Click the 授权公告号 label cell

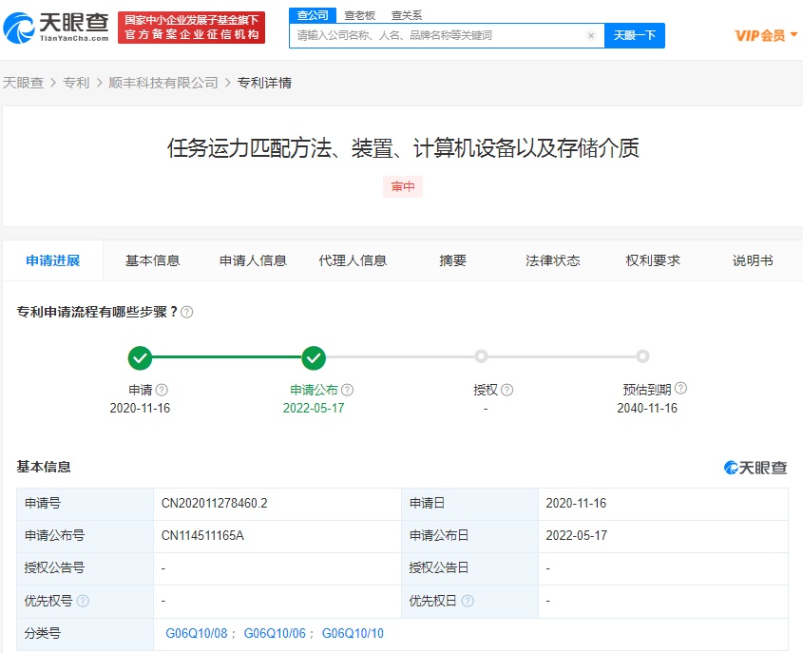point(85,568)
